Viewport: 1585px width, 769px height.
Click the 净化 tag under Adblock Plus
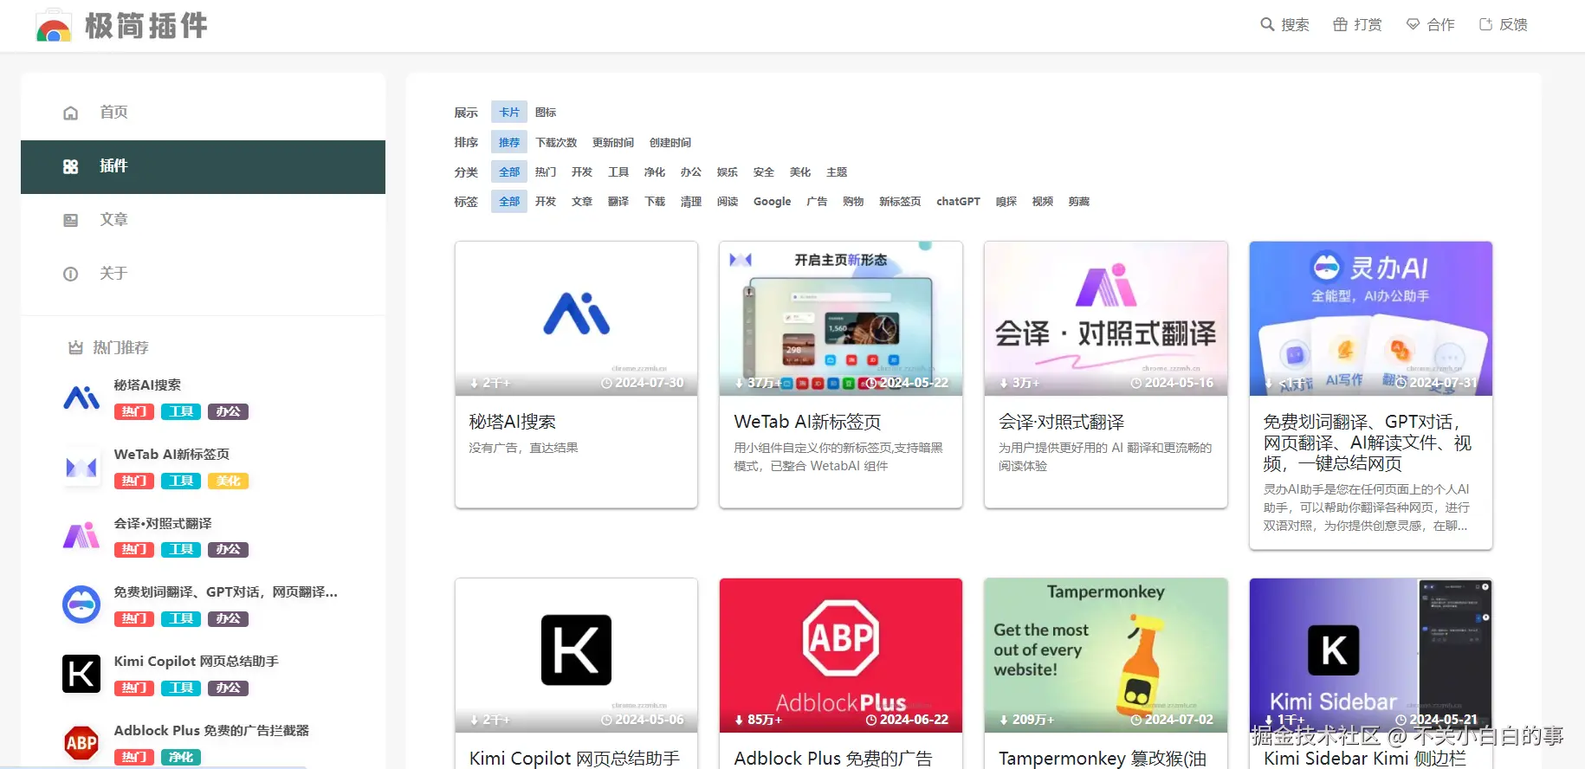181,757
